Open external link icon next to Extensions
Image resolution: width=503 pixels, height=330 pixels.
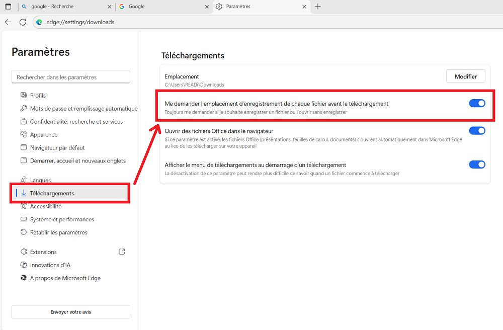pos(121,252)
